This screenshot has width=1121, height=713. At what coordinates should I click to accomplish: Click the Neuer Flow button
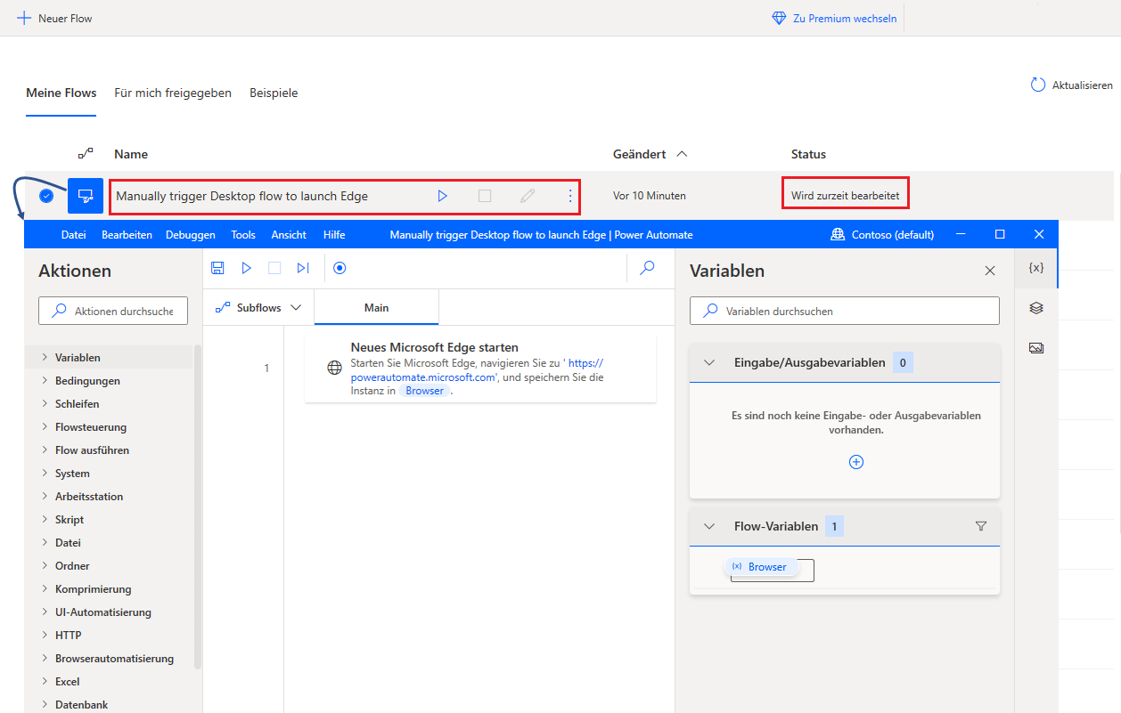point(54,18)
